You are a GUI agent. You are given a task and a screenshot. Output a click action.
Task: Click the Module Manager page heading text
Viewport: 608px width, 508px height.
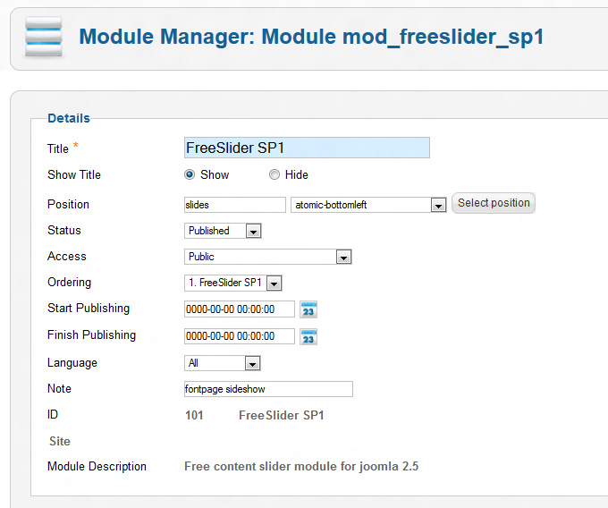pyautogui.click(x=311, y=37)
